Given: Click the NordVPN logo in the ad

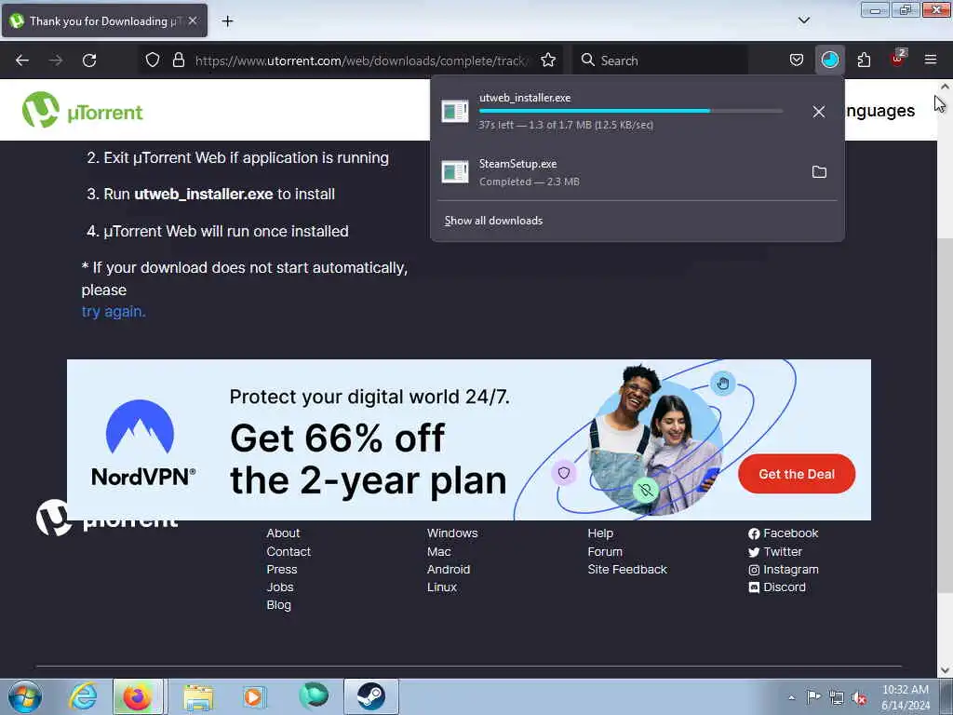Looking at the screenshot, I should pos(142,443).
